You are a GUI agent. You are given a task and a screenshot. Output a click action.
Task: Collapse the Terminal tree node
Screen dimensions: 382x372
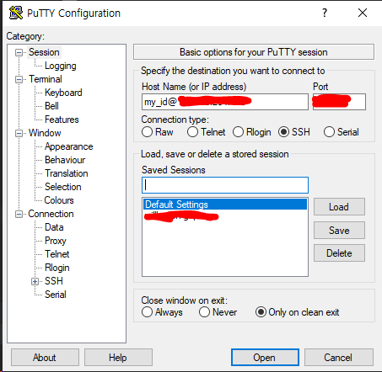pos(19,79)
